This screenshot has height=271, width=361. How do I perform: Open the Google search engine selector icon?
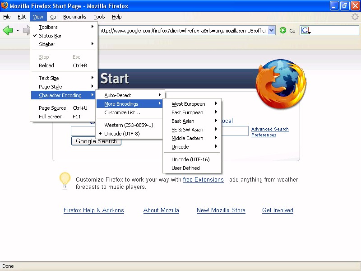[306, 30]
